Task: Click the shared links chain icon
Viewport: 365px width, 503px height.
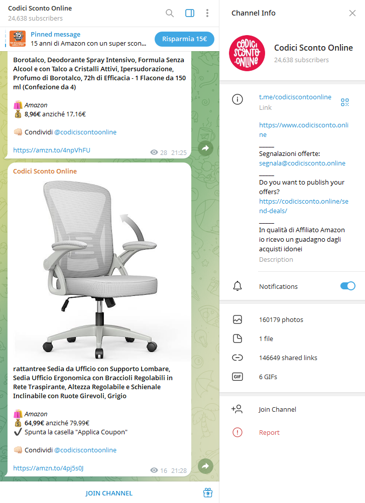Action: tap(237, 358)
